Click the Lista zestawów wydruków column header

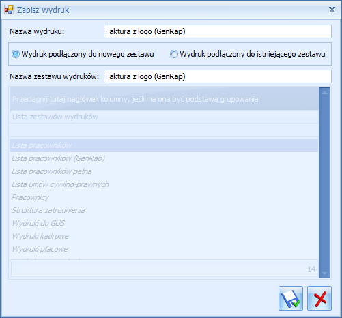coord(164,117)
